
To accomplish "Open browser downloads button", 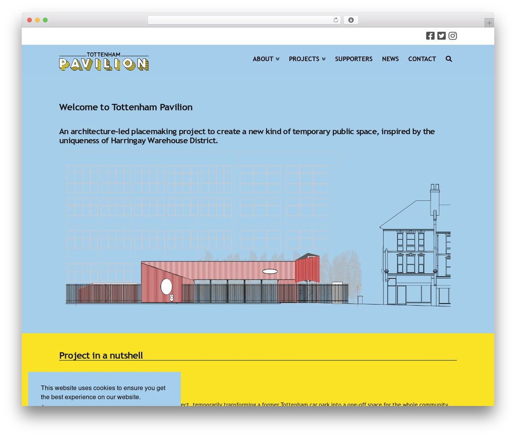I will tap(351, 20).
